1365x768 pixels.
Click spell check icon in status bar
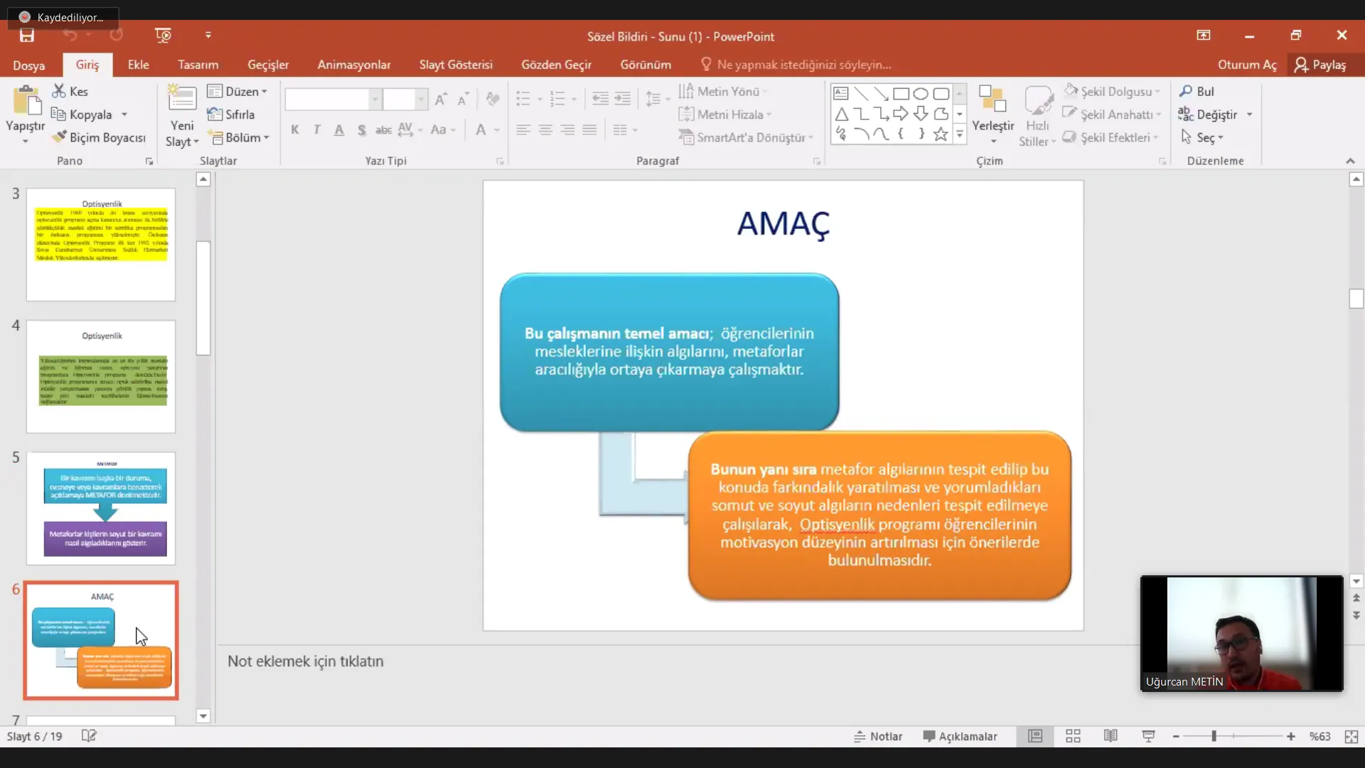coord(89,736)
